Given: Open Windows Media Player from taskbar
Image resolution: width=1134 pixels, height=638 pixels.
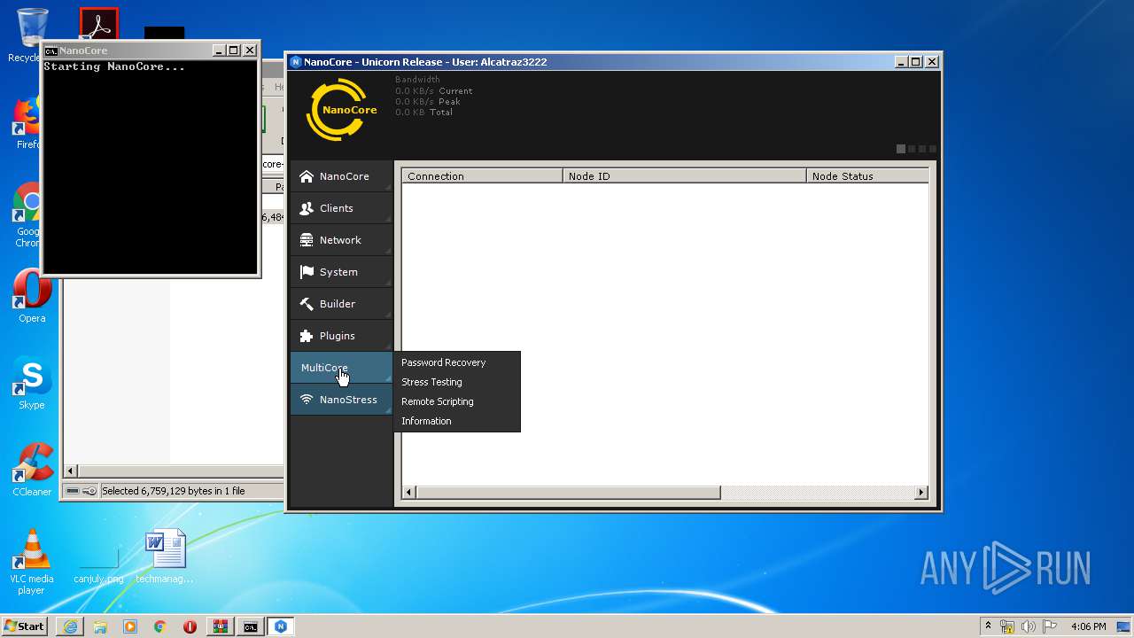Looking at the screenshot, I should (x=130, y=626).
